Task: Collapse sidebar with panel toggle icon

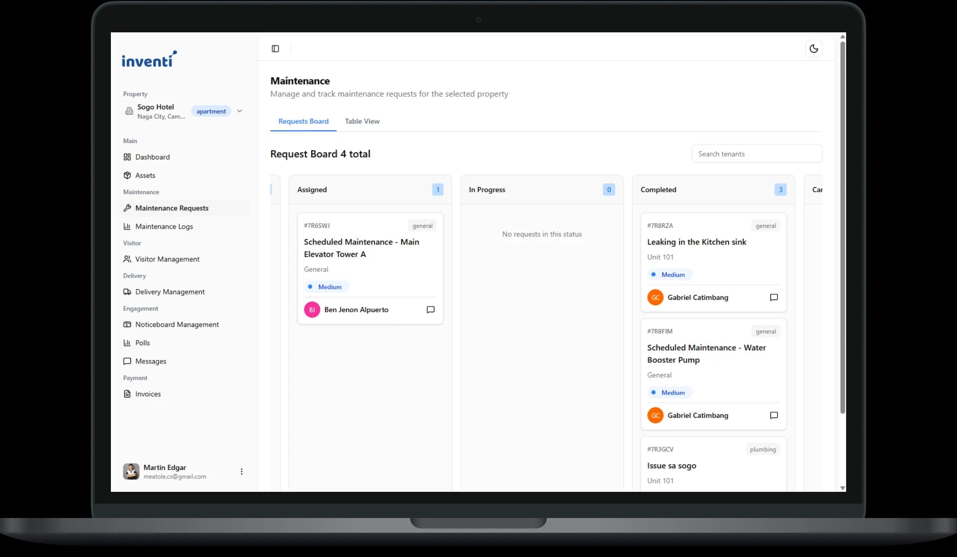Action: click(x=275, y=49)
